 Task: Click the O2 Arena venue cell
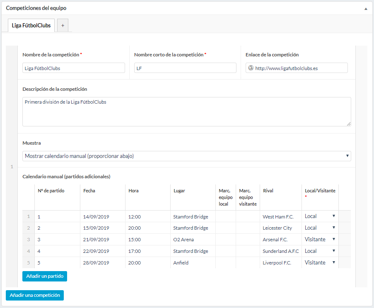193,240
